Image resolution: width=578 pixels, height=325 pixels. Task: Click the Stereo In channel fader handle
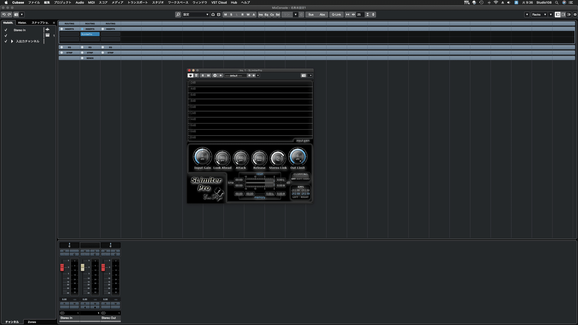(62, 267)
